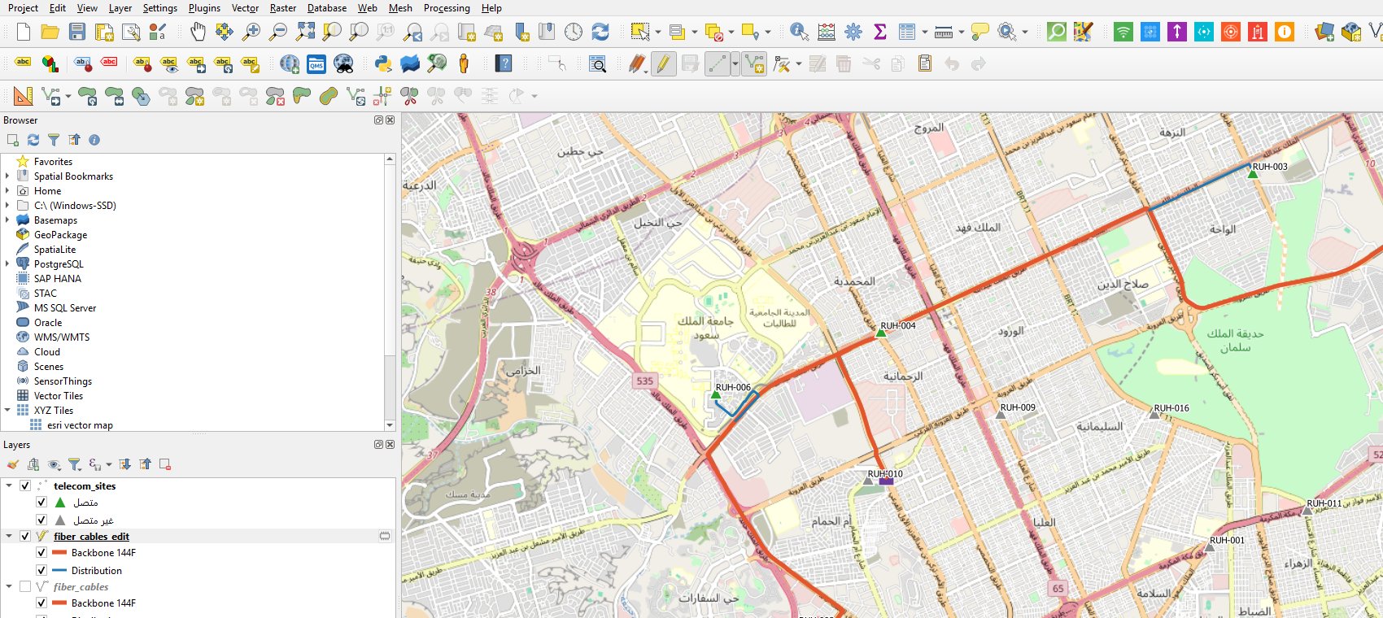Select esri vector map entry
Image resolution: width=1383 pixels, height=618 pixels.
[80, 424]
